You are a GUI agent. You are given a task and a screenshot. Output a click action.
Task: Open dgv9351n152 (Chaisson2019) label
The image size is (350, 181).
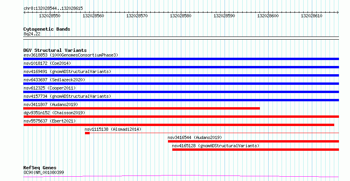tap(54, 113)
